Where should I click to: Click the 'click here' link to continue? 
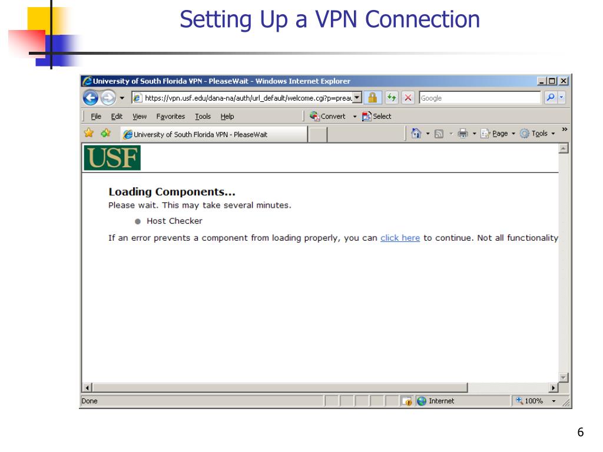tap(400, 238)
